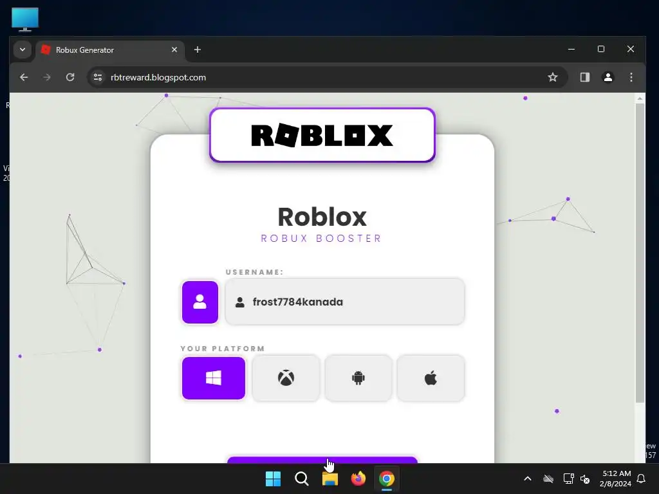This screenshot has height=494, width=659.
Task: Click the page's vertical scrollbar thumb
Action: tap(640, 253)
